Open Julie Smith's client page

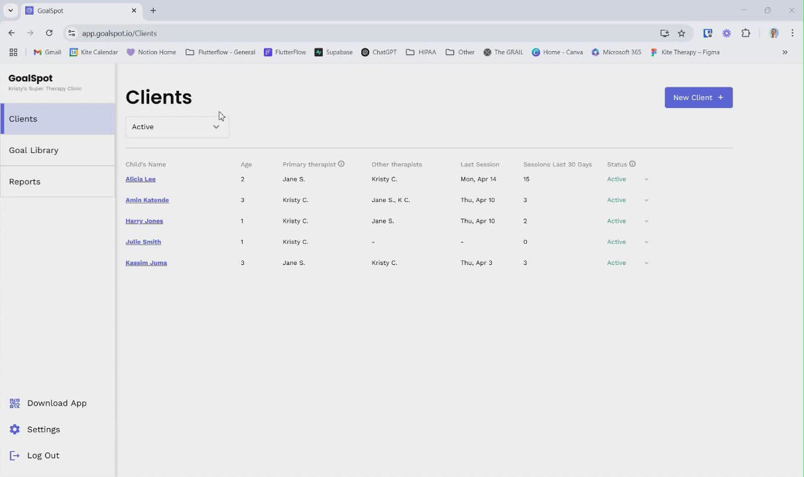point(143,242)
